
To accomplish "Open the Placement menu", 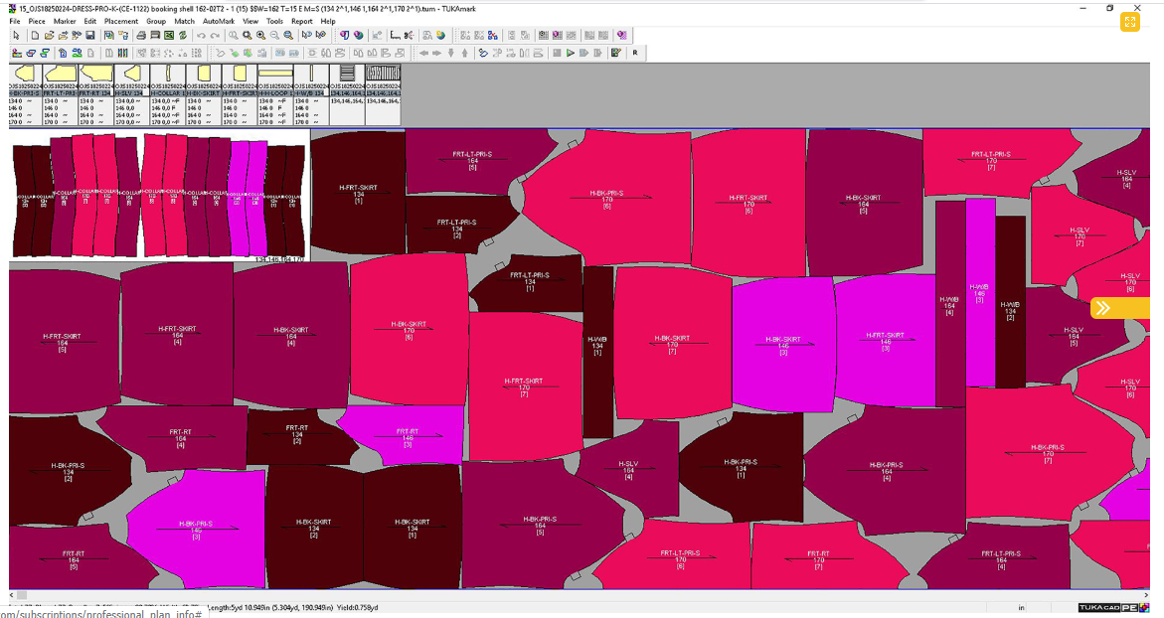I will (121, 21).
